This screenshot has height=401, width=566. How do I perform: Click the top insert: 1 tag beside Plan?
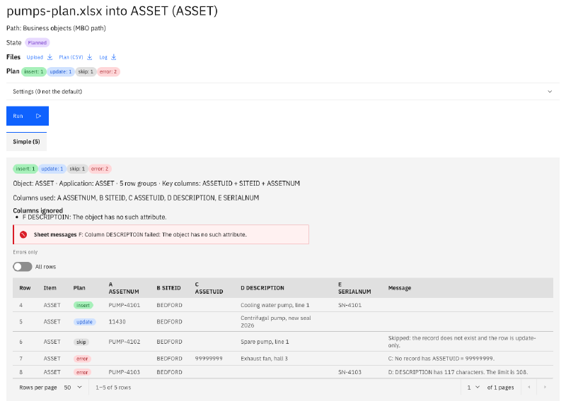pos(34,72)
